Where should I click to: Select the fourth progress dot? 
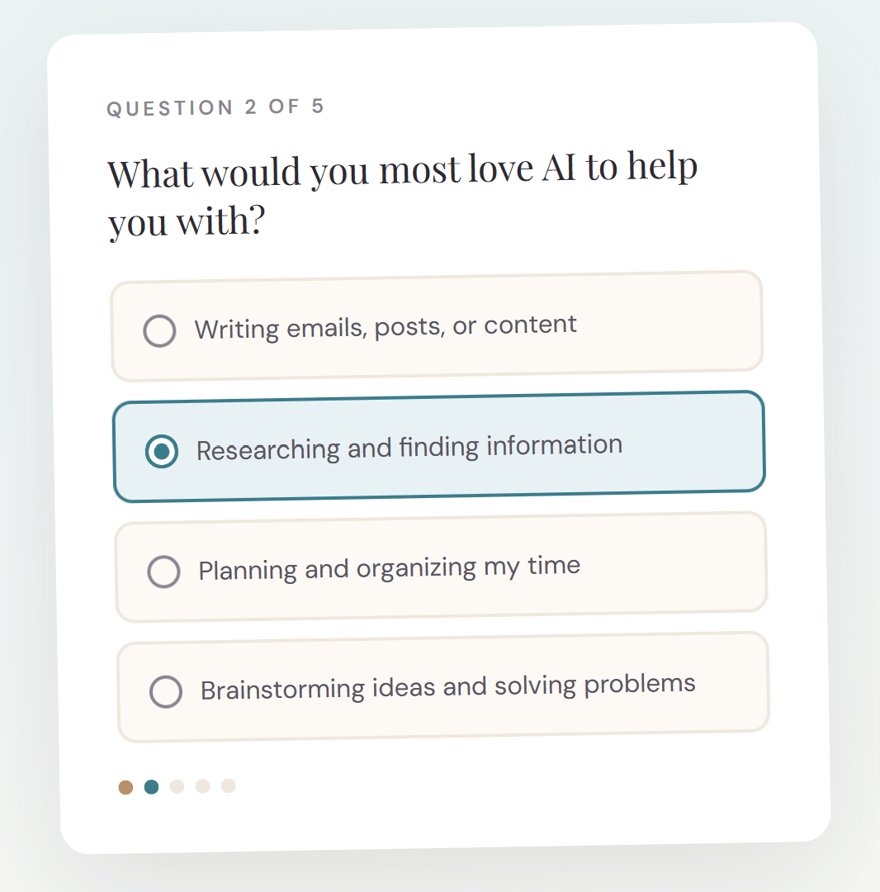(x=202, y=785)
